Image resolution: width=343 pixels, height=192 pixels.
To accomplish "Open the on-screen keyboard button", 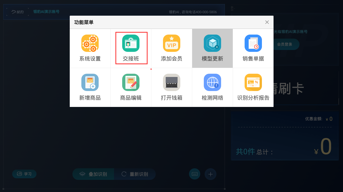I will tap(195, 174).
